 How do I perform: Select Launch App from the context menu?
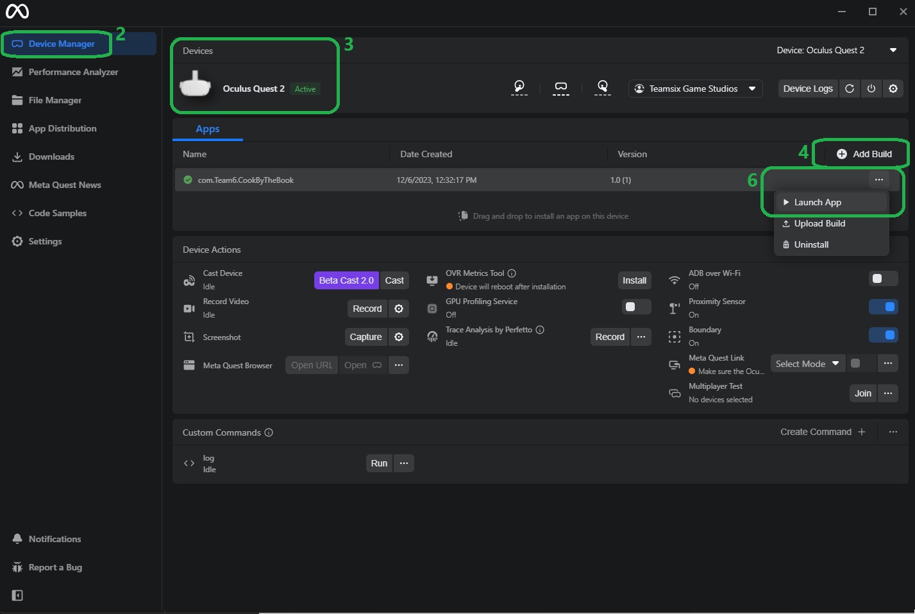(x=818, y=202)
